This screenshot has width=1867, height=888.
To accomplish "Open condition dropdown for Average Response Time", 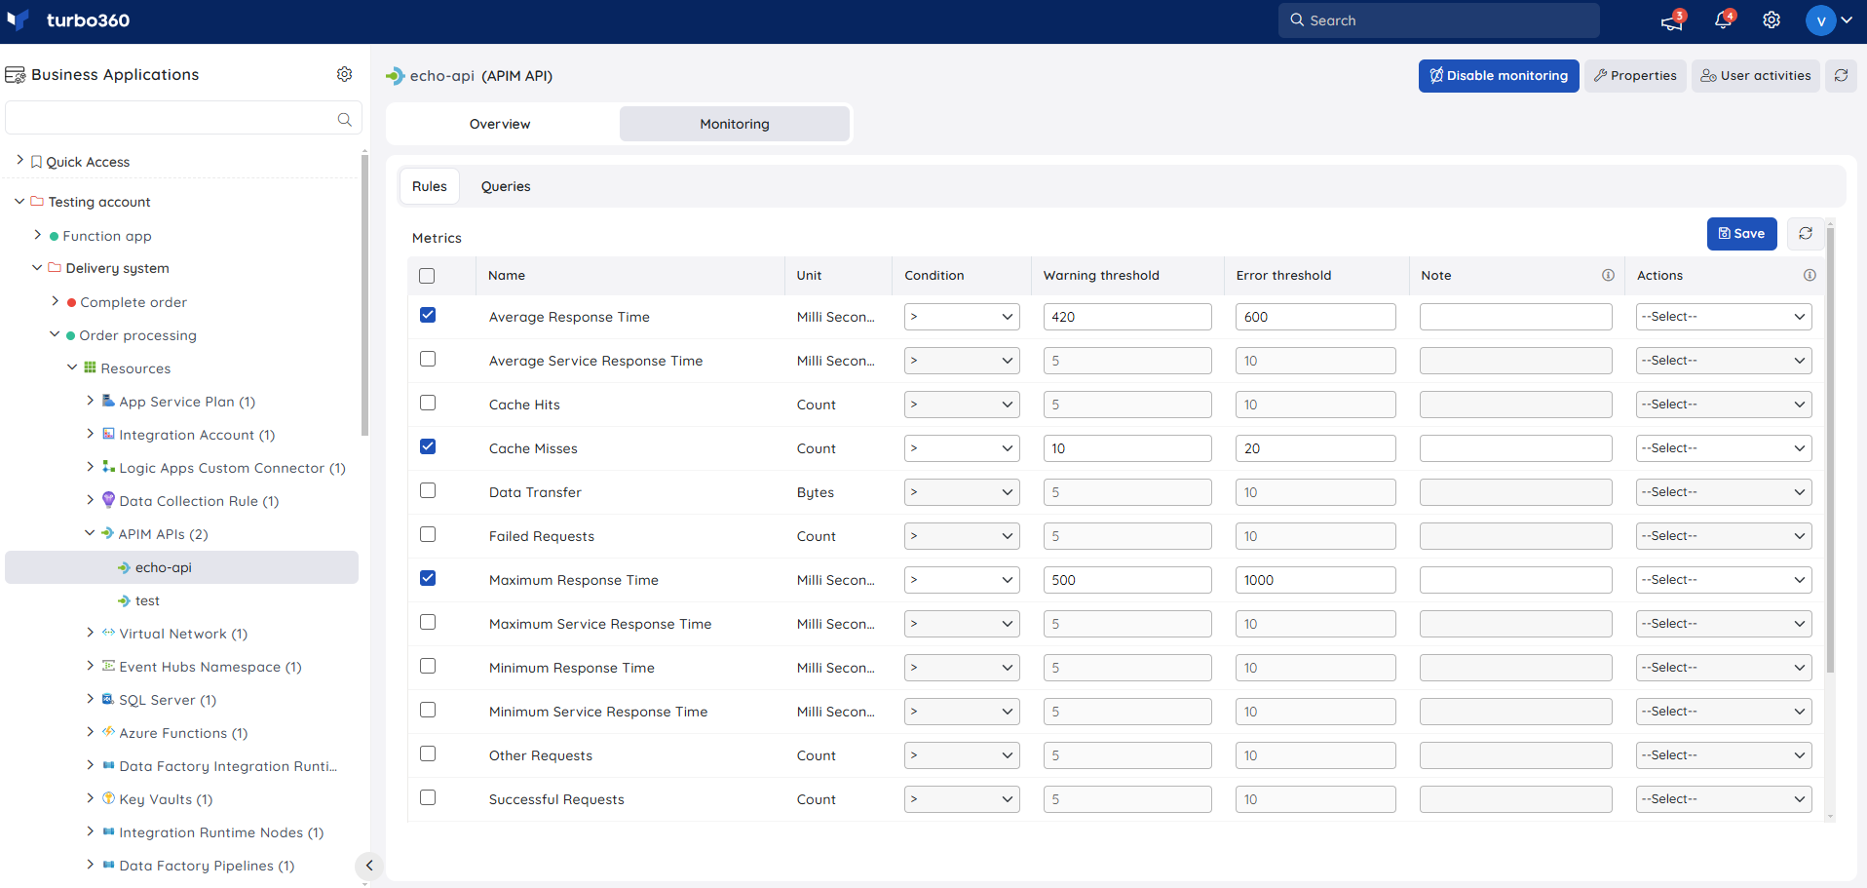I will tap(962, 317).
